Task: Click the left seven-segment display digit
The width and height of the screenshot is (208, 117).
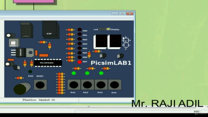Action: point(100,42)
